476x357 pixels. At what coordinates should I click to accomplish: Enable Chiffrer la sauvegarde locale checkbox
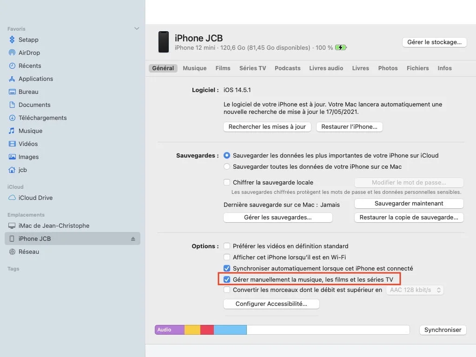pos(227,182)
